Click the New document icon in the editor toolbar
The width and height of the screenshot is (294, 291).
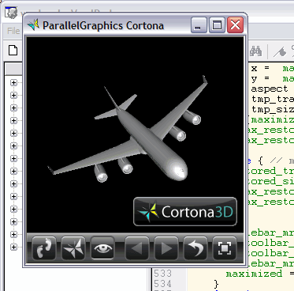click(x=13, y=50)
